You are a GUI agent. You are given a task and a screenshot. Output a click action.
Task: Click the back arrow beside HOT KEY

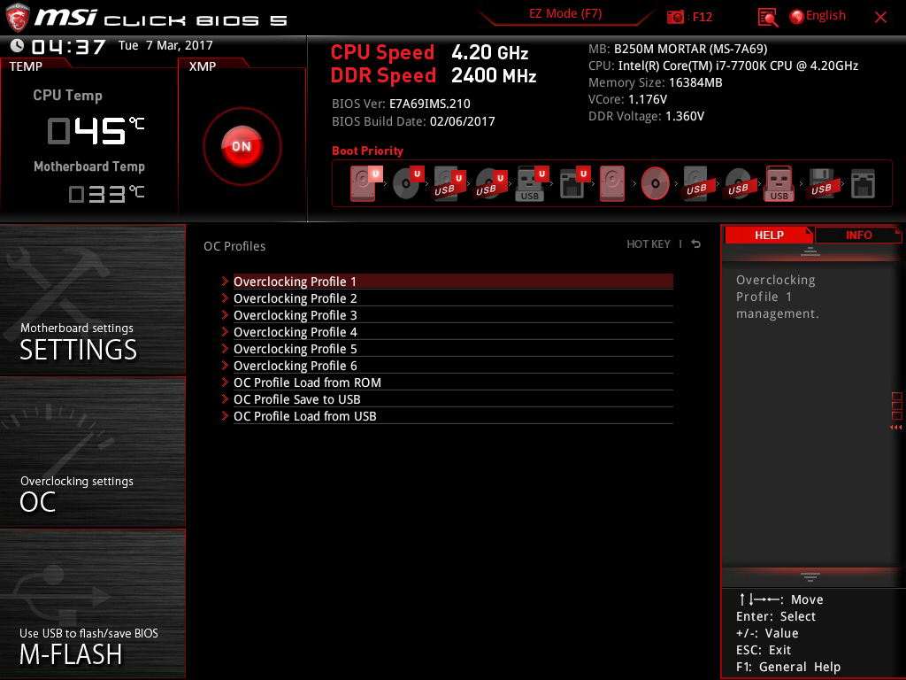(x=696, y=244)
